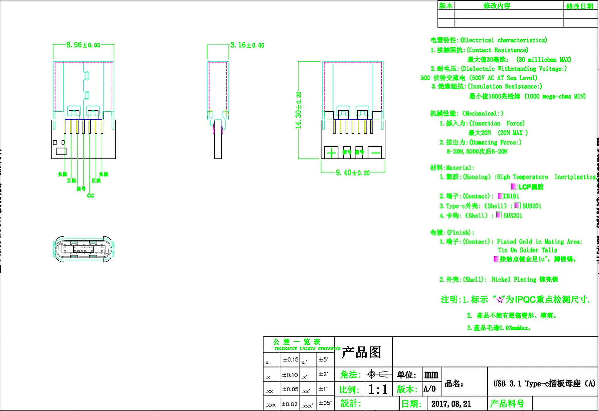Screen dimensions: 599x411
Task: Click the IPQC inspection remark line
Action: 515,299
